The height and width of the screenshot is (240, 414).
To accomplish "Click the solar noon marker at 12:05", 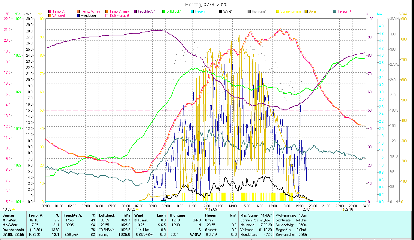I will [207, 209].
